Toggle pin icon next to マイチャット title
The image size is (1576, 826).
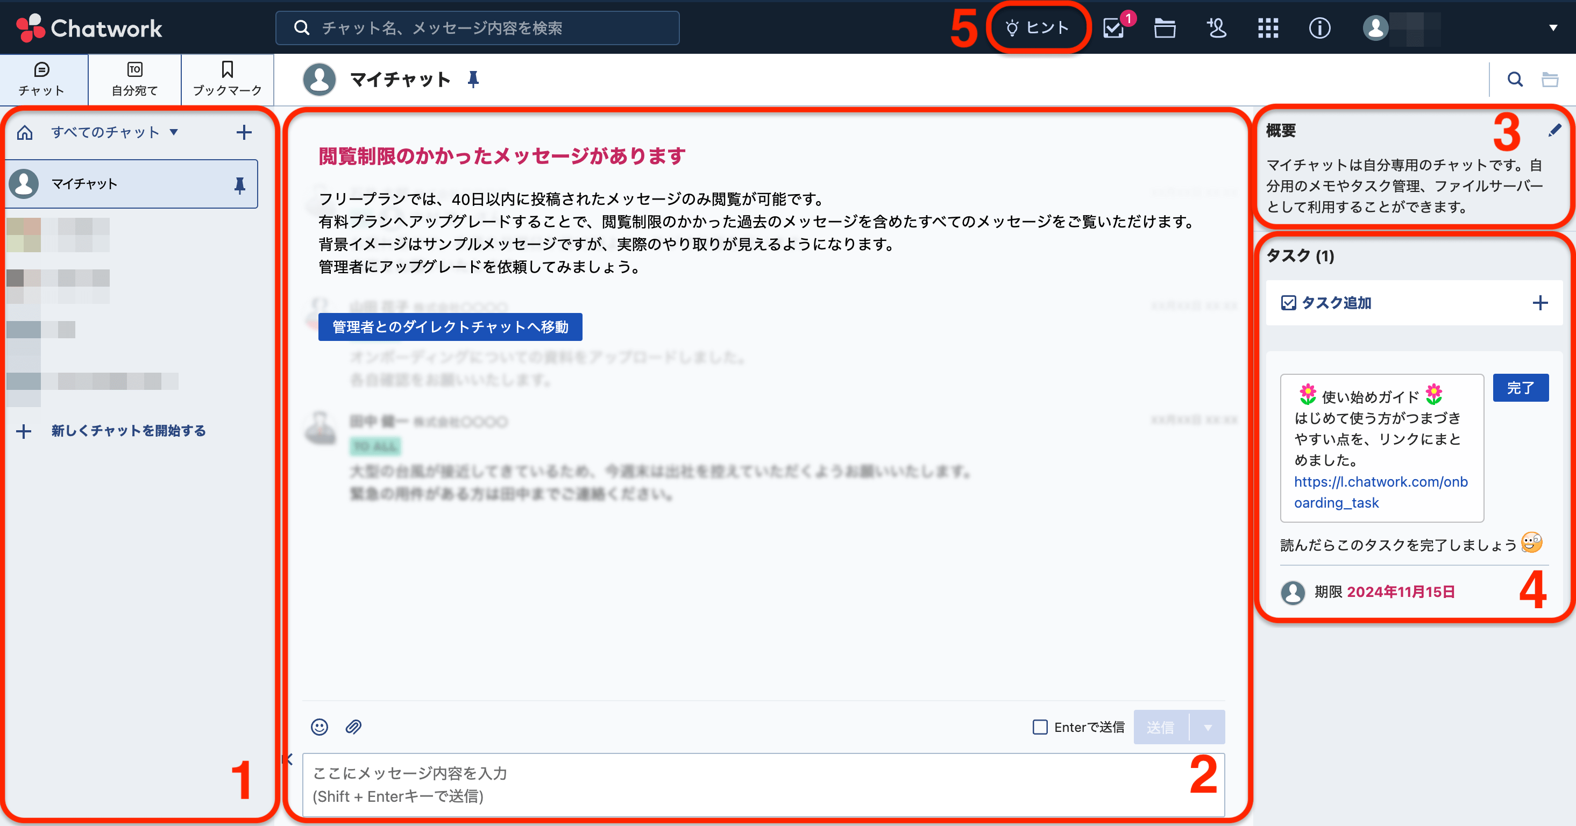(x=473, y=79)
